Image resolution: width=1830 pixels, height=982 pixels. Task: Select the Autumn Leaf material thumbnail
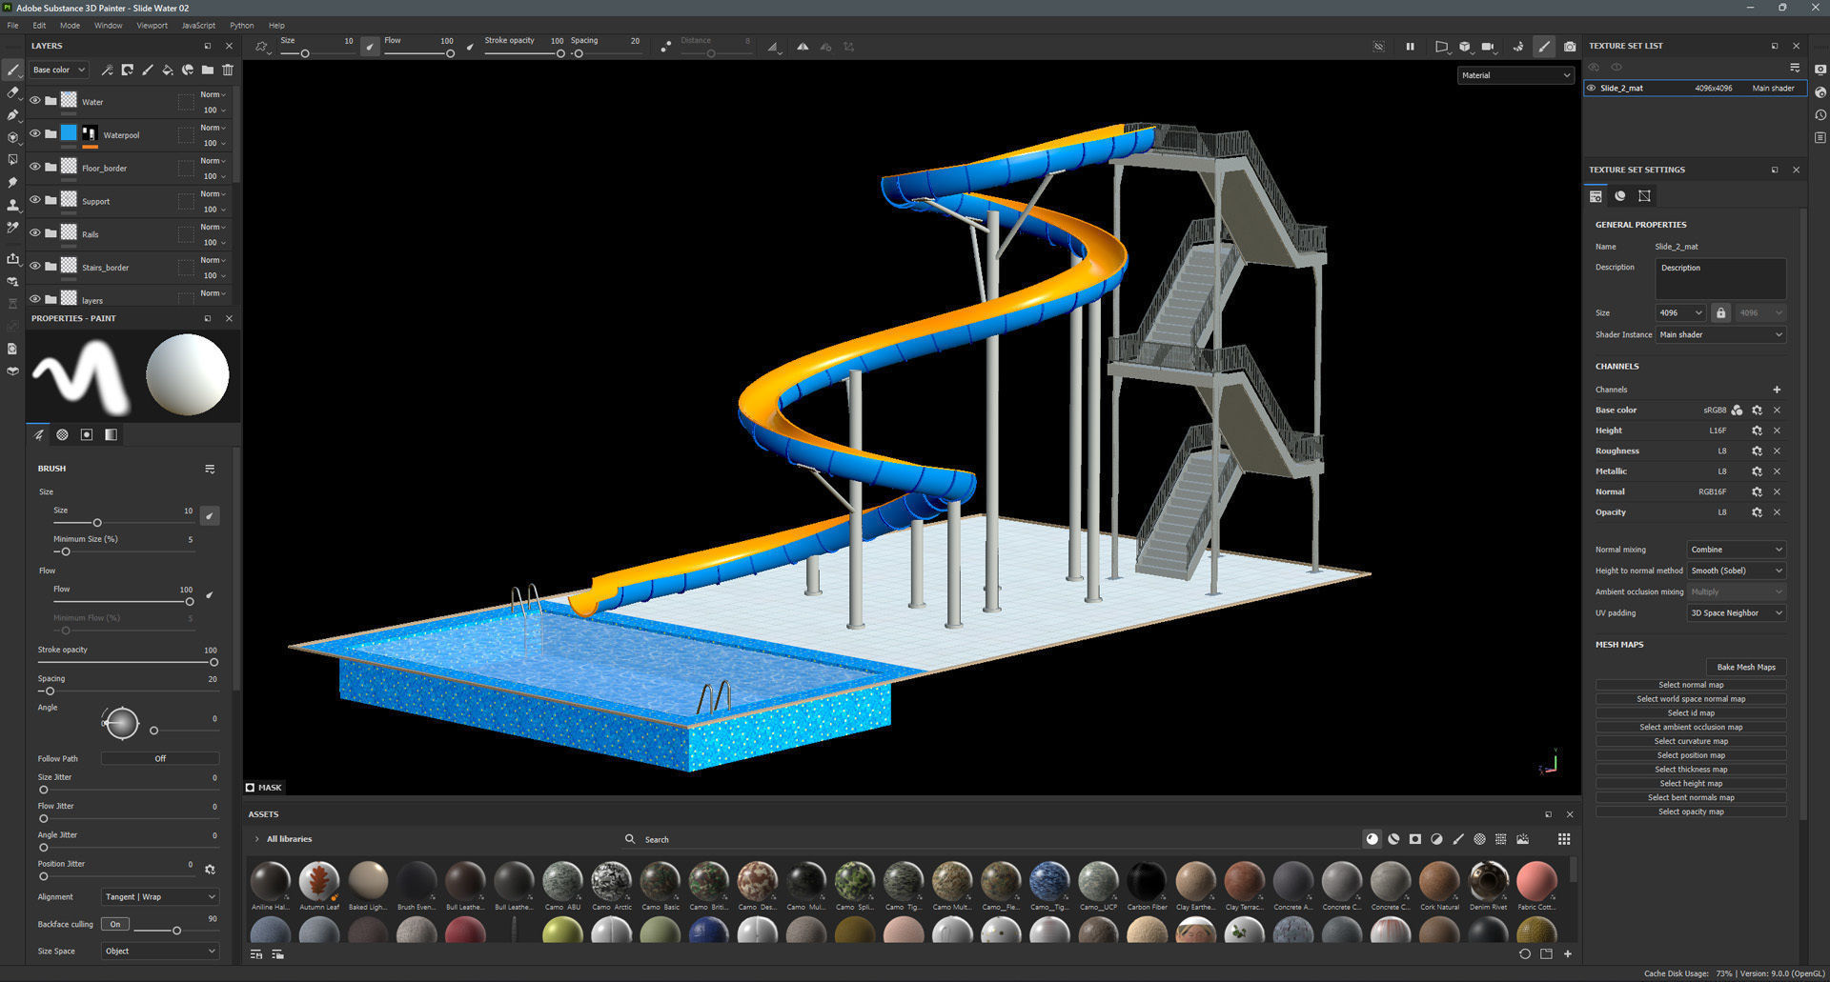click(318, 881)
